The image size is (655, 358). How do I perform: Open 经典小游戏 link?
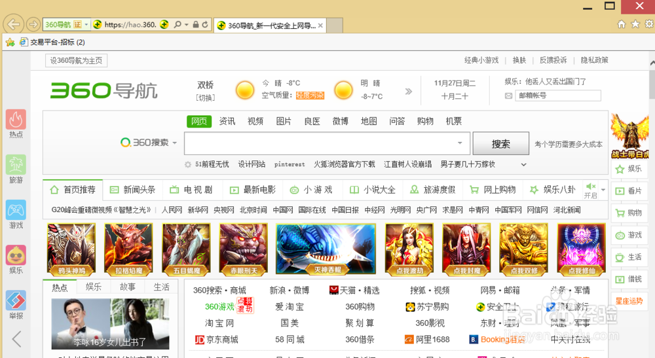[x=481, y=60]
